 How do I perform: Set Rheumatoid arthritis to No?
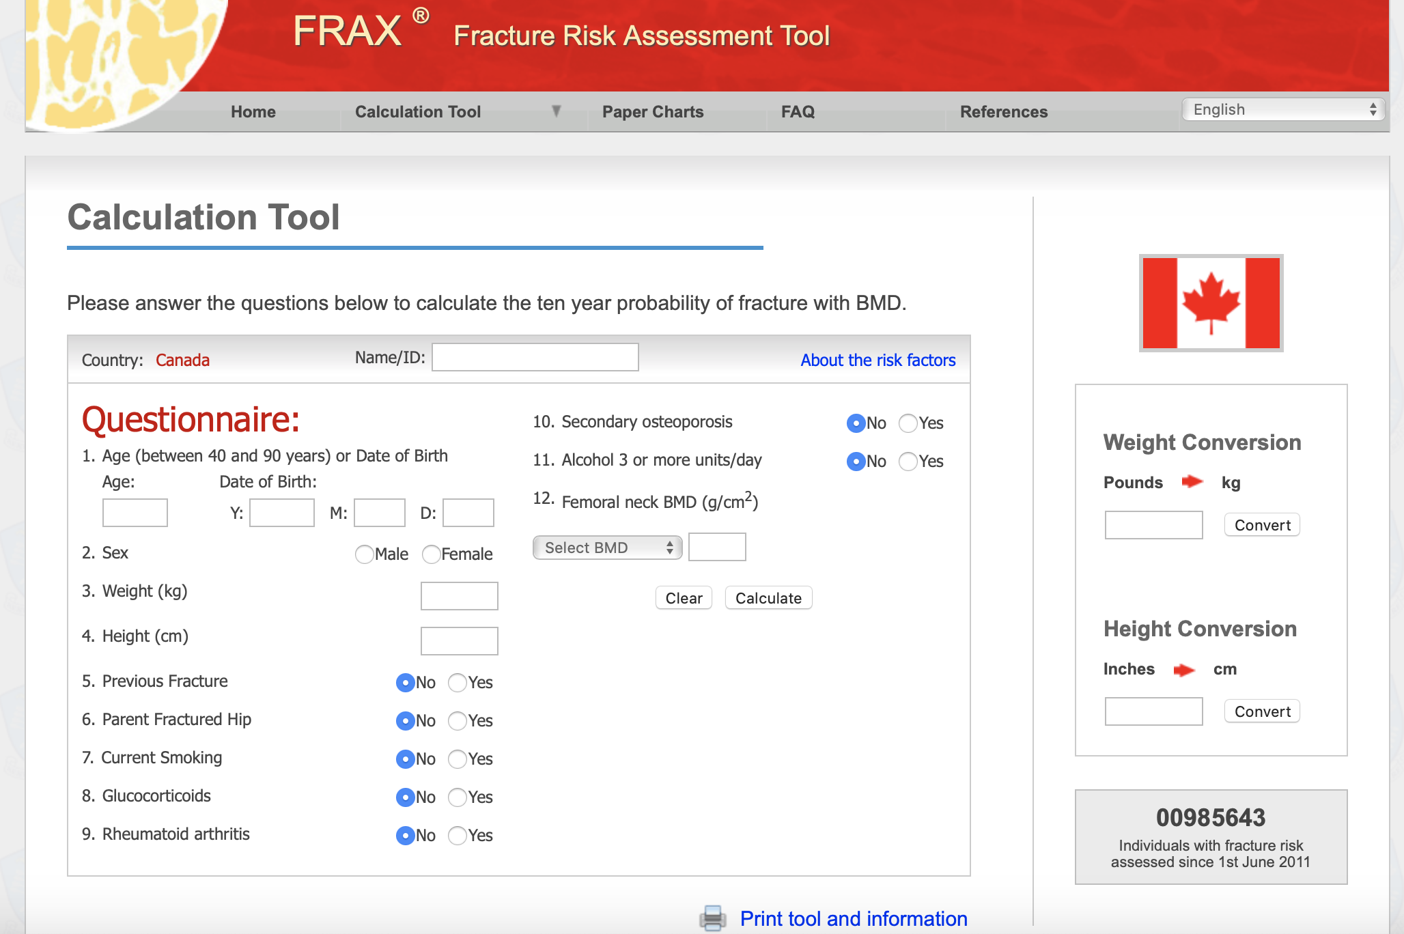pyautogui.click(x=406, y=836)
